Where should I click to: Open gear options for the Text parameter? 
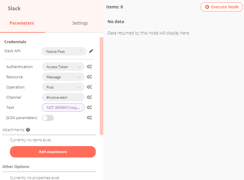pyautogui.click(x=89, y=107)
